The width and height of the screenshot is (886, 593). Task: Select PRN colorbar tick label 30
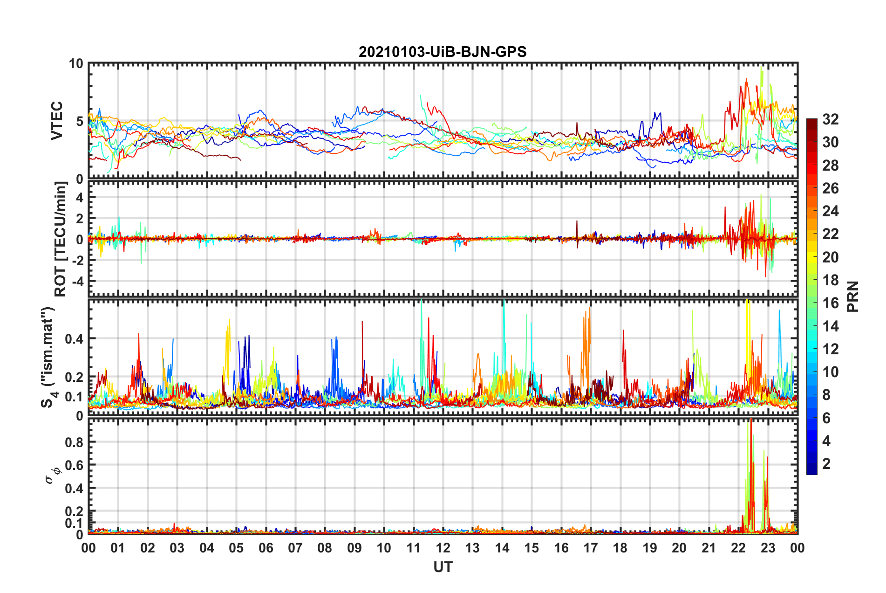point(830,142)
